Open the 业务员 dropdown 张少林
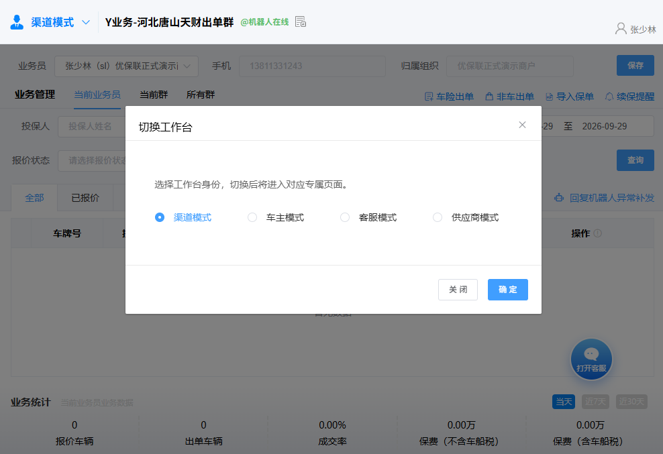663x454 pixels. 126,66
